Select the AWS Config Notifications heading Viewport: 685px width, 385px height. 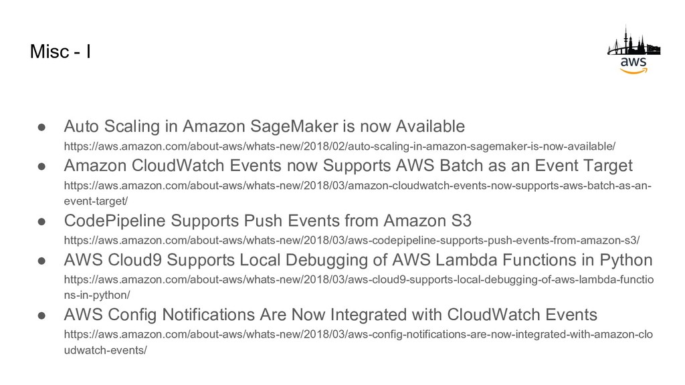pos(330,315)
